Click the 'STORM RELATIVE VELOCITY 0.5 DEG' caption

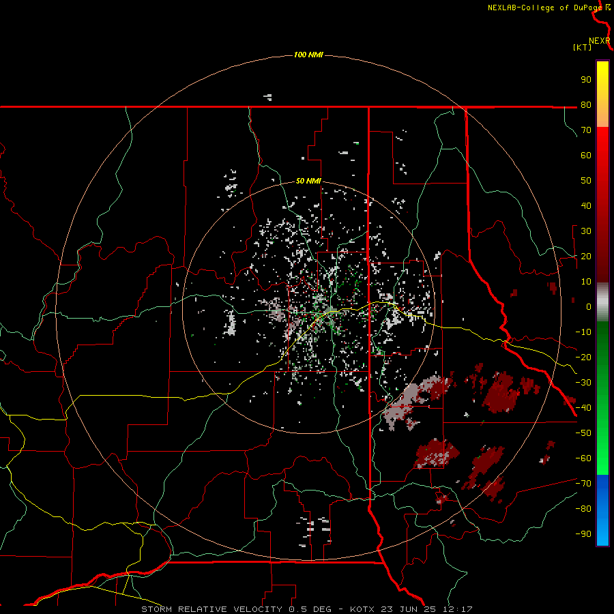pyautogui.click(x=236, y=609)
